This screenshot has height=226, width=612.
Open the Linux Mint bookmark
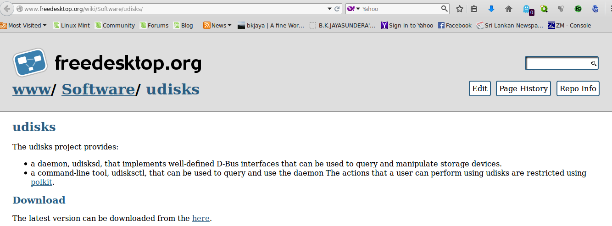72,26
